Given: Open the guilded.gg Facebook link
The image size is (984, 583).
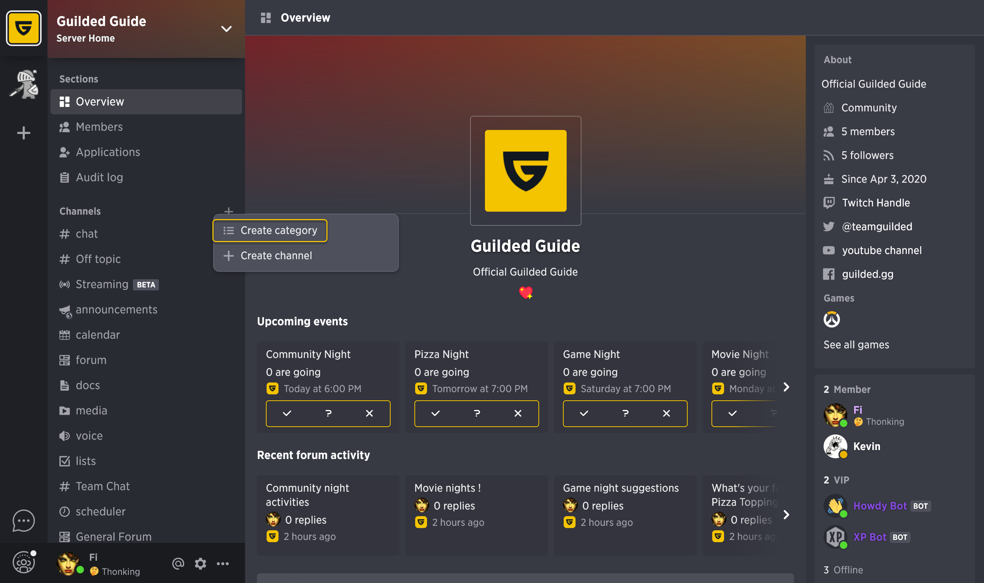Looking at the screenshot, I should pos(867,274).
